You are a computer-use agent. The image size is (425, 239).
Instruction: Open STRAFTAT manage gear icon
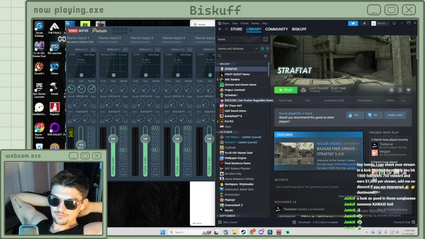coord(391,90)
